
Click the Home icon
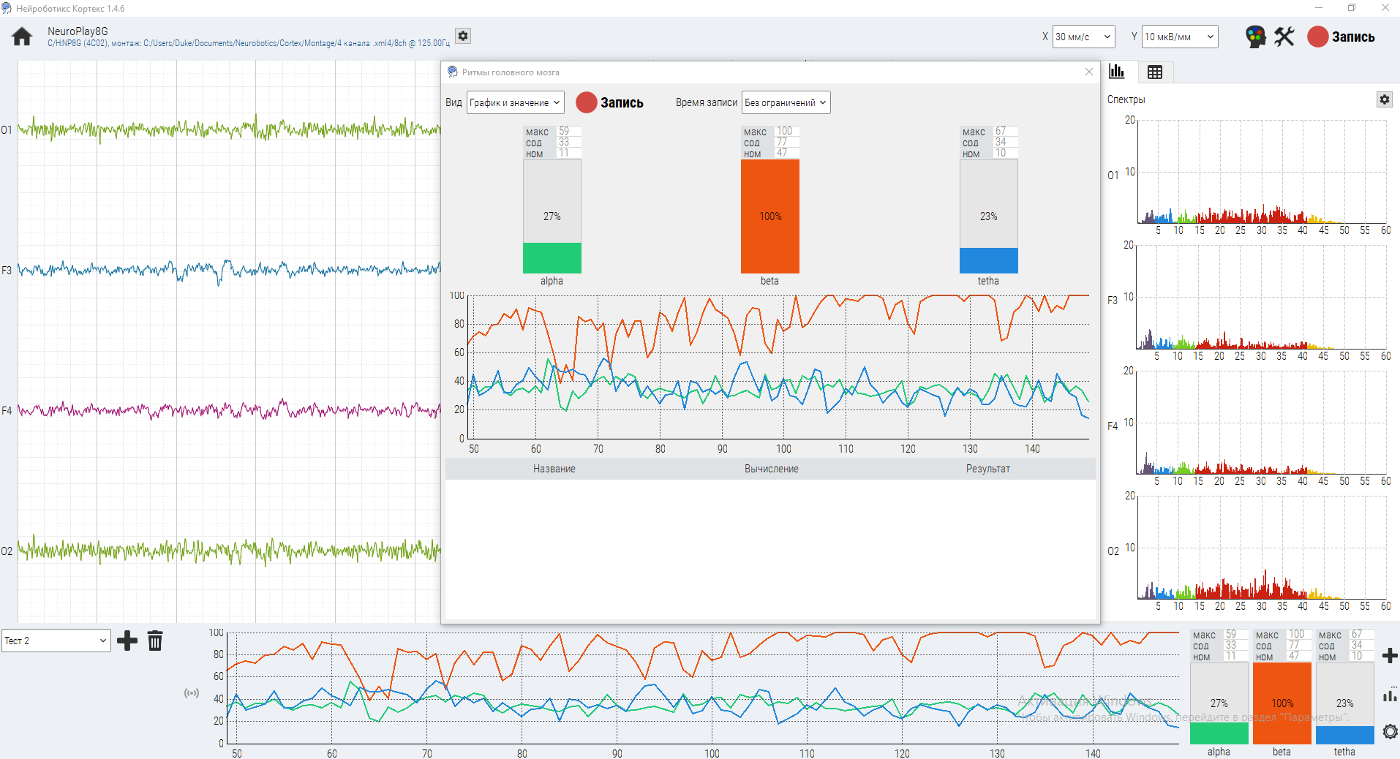point(22,37)
